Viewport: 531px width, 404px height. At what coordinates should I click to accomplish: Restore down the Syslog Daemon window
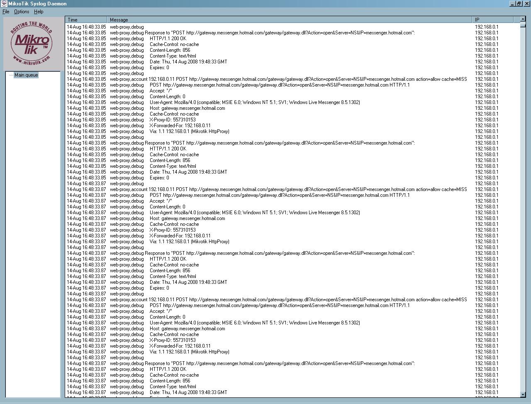(x=519, y=4)
